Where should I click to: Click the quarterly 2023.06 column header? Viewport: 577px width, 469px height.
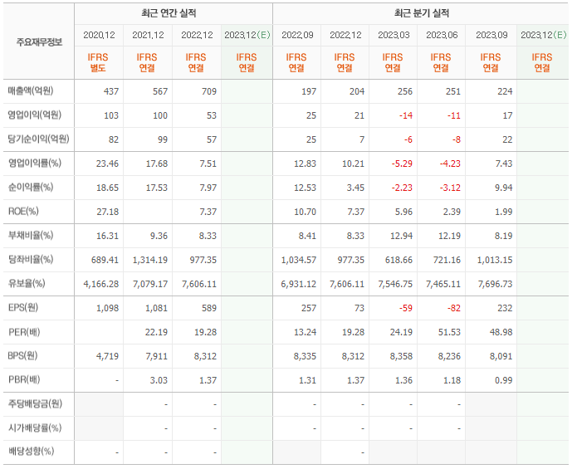[442, 35]
